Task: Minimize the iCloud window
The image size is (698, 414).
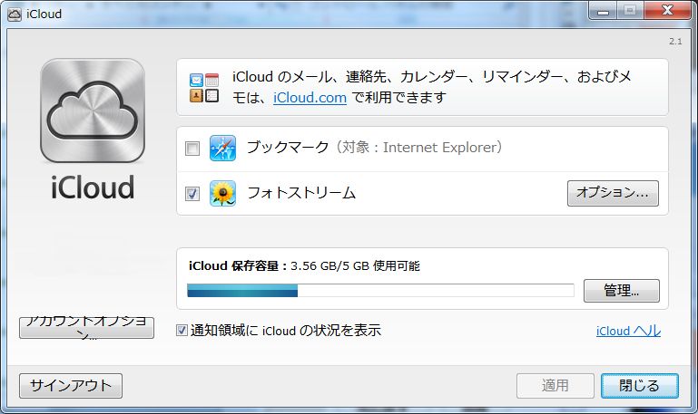Action: pos(603,12)
